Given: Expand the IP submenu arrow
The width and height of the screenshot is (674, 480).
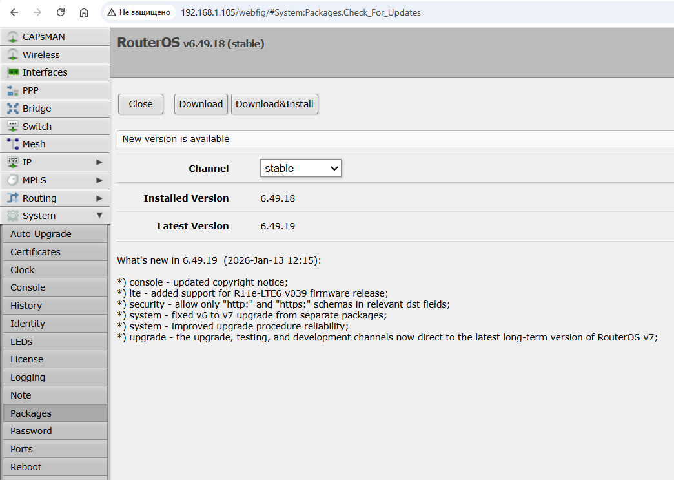Looking at the screenshot, I should point(99,162).
